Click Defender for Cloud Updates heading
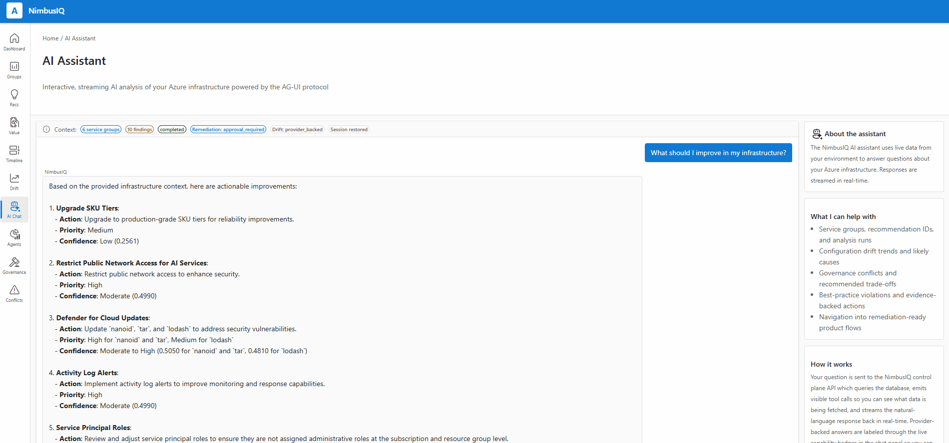This screenshot has height=443, width=949. (x=103, y=318)
